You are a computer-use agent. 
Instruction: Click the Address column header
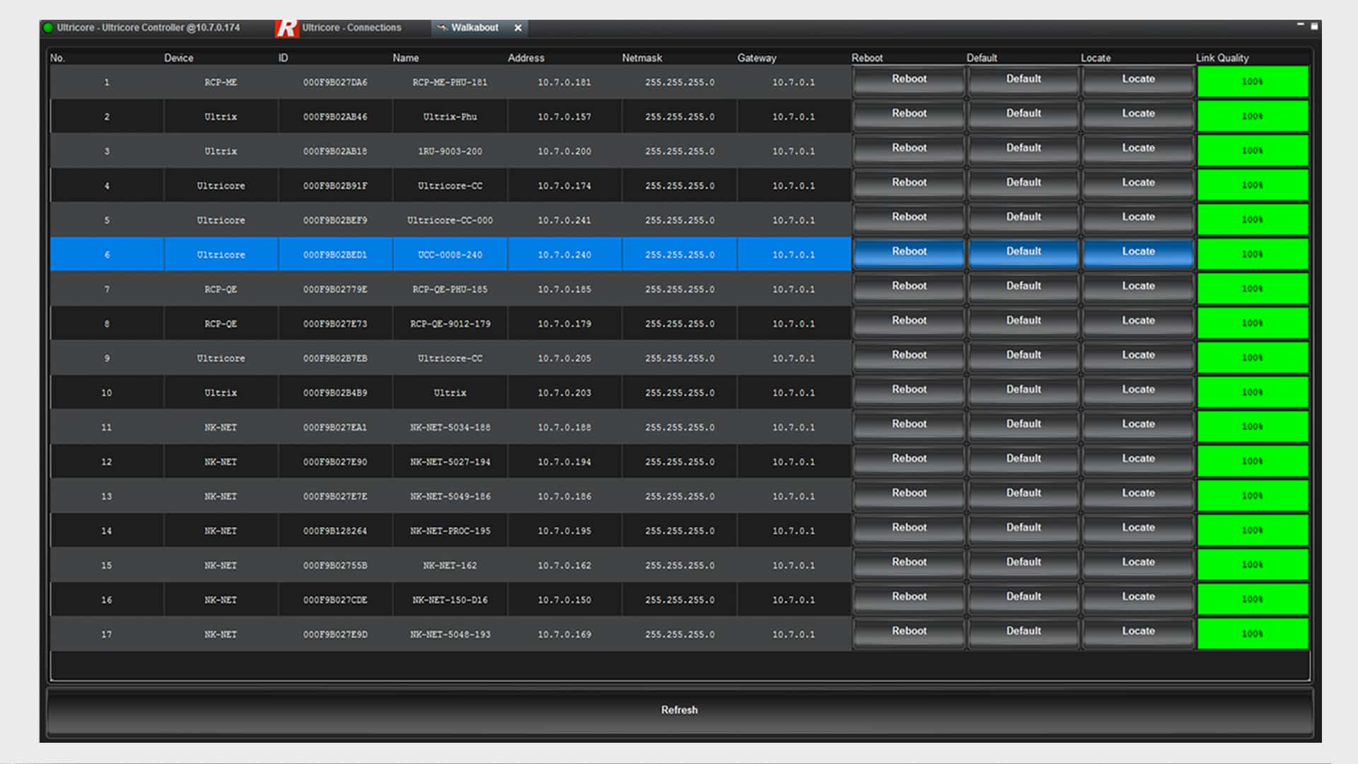[x=526, y=58]
